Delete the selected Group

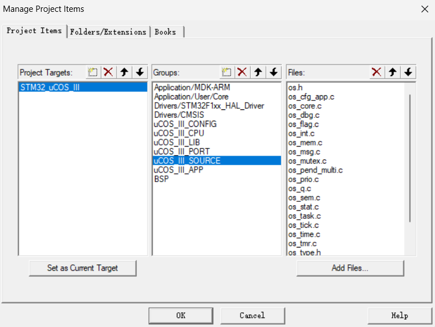242,73
